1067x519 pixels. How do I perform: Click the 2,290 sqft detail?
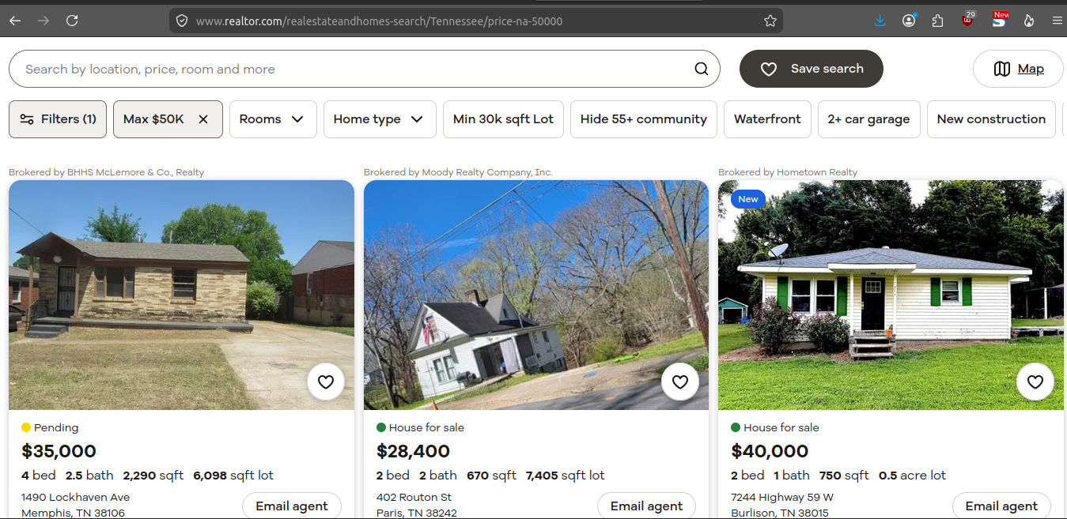[x=153, y=476]
